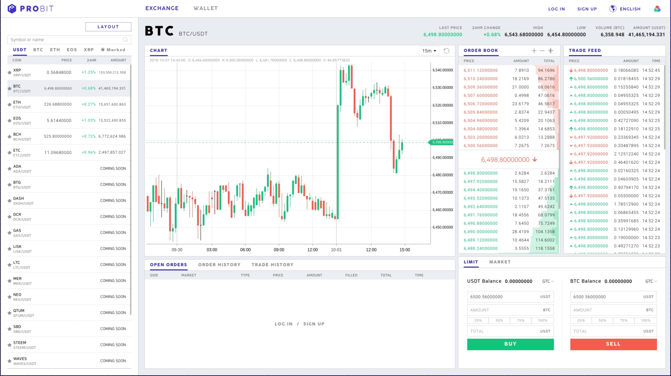Toggle favorite star for LISK/USDT
Screen dimensions: 671x376
click(9, 249)
